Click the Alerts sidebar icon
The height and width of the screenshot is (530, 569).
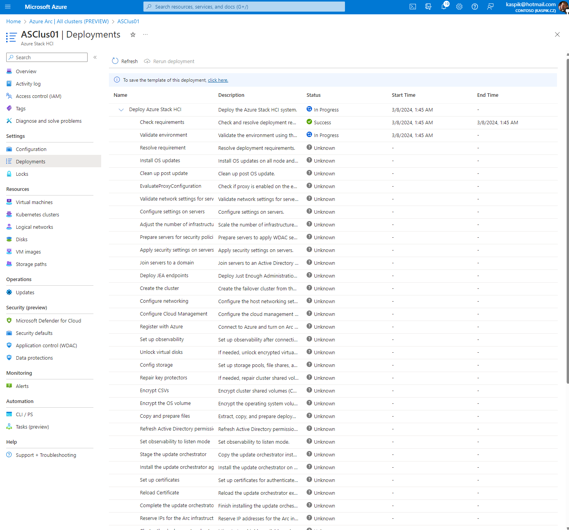tap(9, 386)
